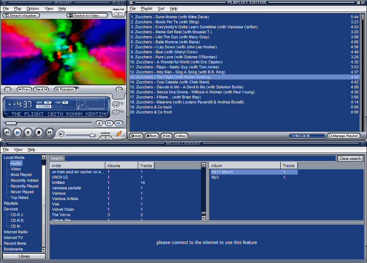Open Winamp Options menu

(33, 9)
